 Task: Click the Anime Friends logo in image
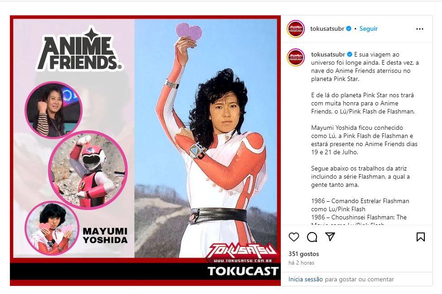click(x=80, y=49)
